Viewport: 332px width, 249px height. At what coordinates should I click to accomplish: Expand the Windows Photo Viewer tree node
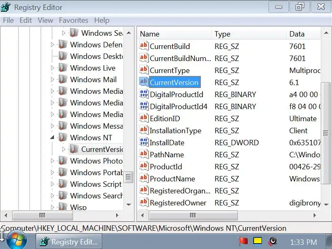52,161
